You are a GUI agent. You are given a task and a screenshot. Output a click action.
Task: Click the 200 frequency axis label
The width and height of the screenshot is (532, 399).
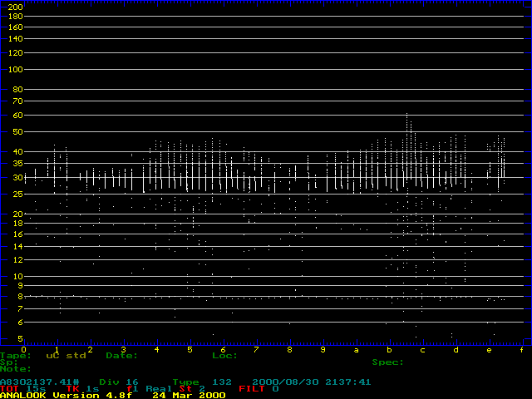[15, 7]
